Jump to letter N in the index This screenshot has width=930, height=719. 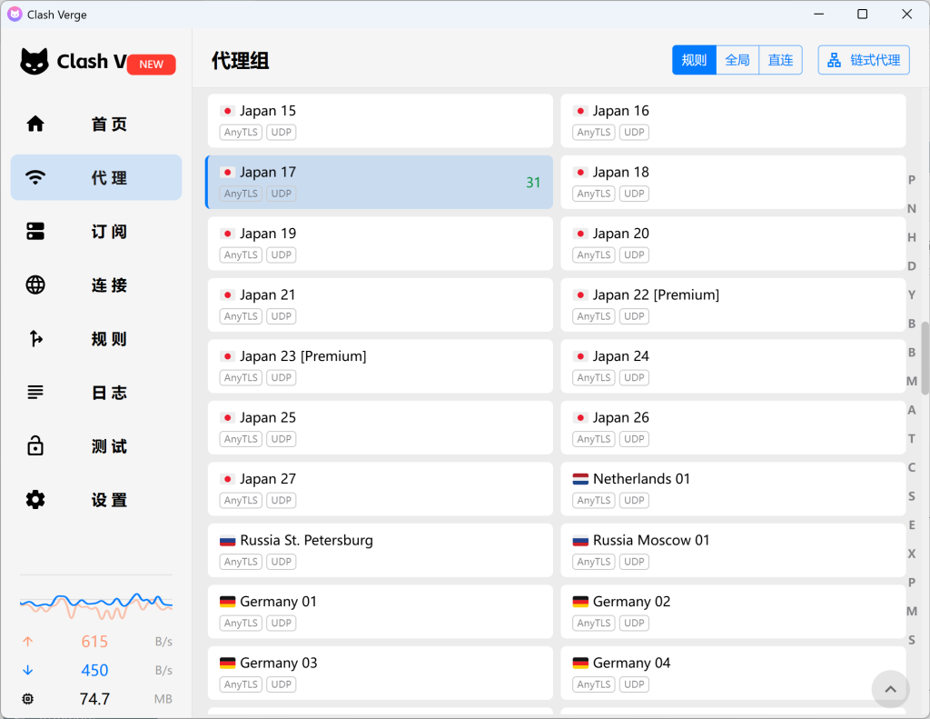(x=912, y=208)
